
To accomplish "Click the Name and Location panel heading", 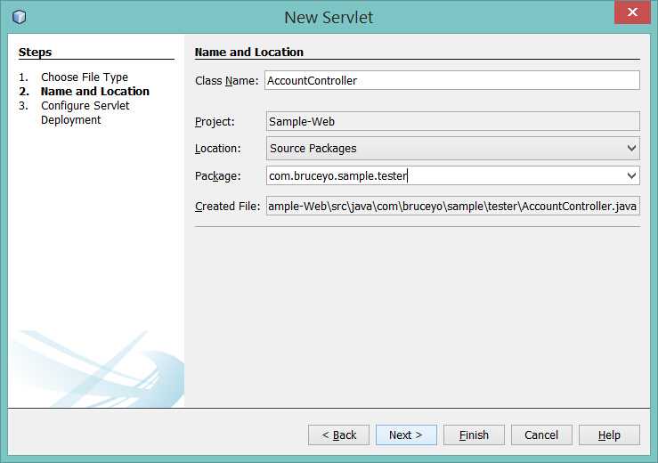I will click(x=248, y=52).
